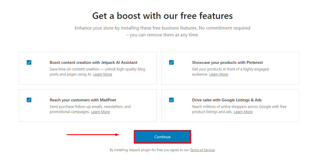Click the Jetpack AI Assistant card title
The height and width of the screenshot is (164, 319).
coord(93,62)
